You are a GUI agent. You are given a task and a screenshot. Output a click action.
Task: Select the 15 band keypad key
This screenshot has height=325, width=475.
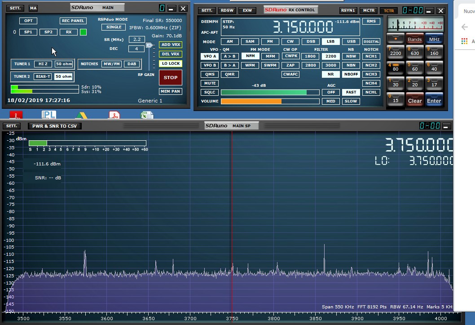pyautogui.click(x=396, y=99)
